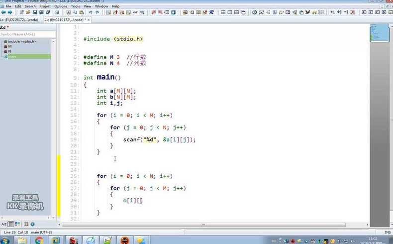Click the round clock-like toolbar icon
The image size is (393, 244).
pyautogui.click(x=254, y=12)
